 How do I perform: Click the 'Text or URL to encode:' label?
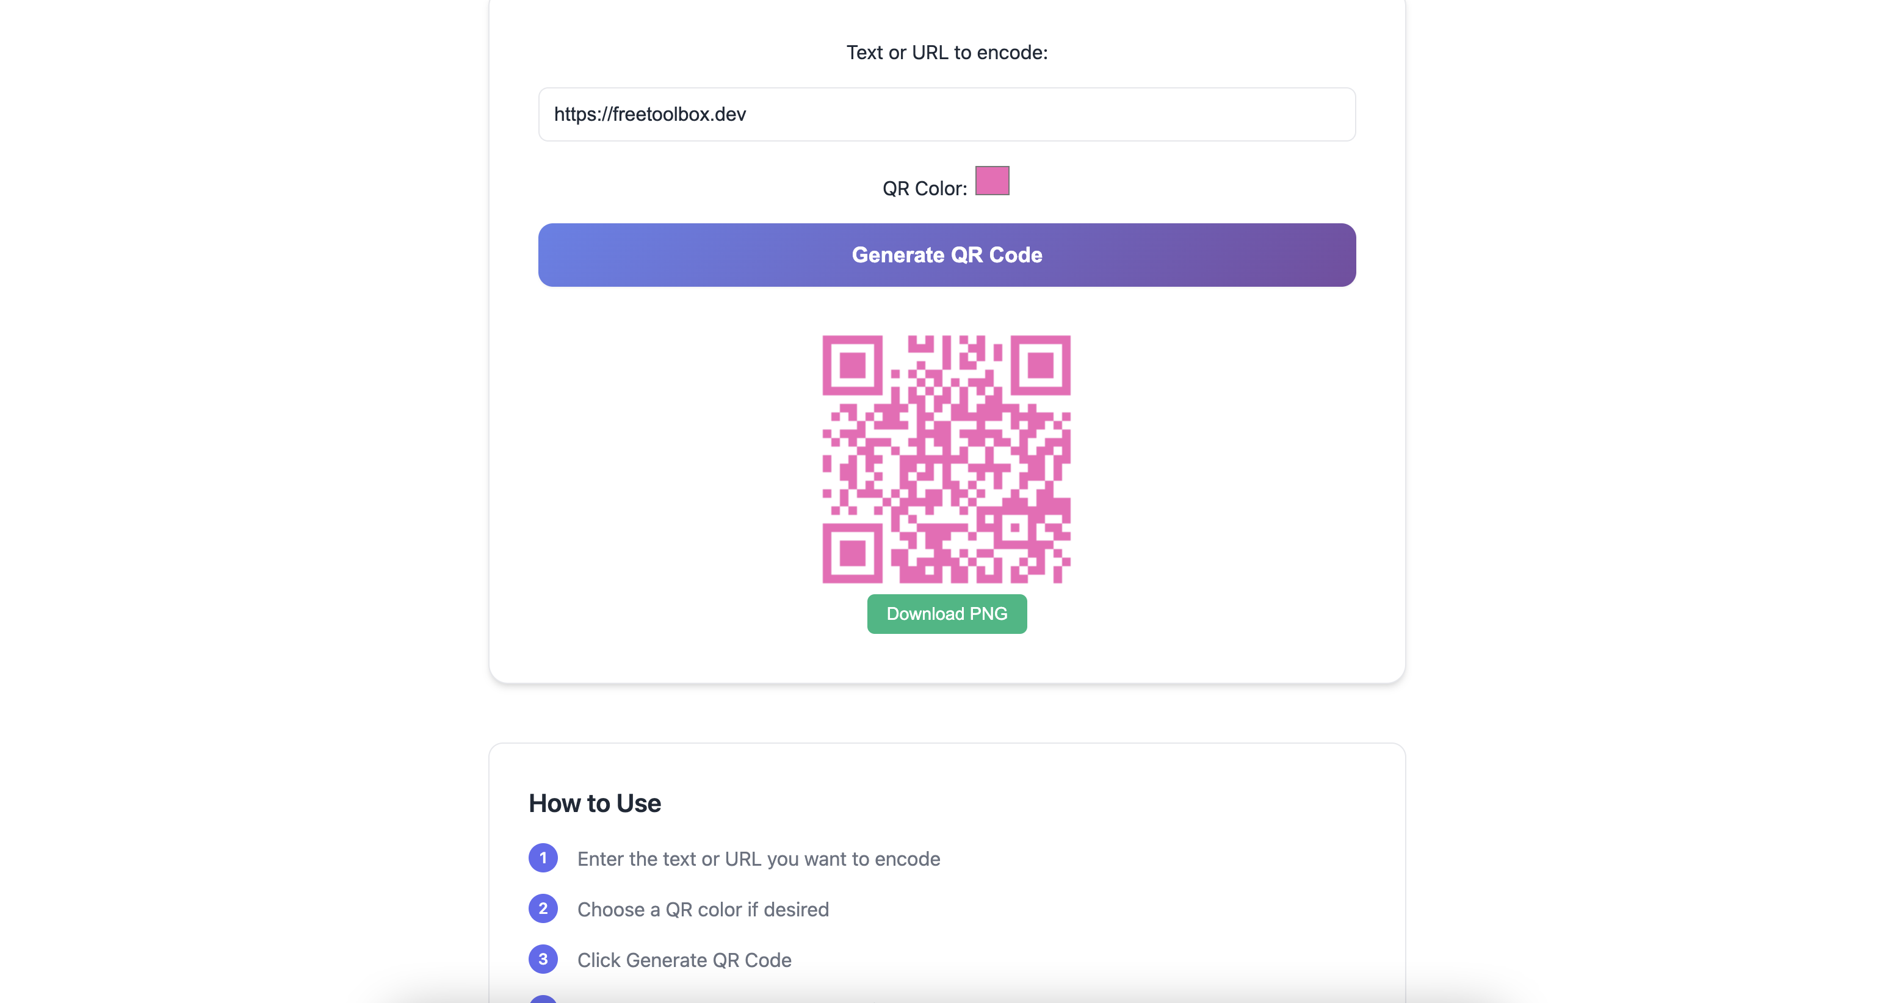947,52
